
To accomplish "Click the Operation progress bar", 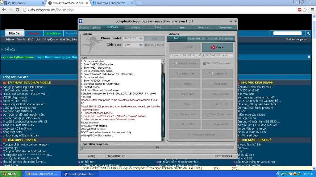I will click(158, 148).
